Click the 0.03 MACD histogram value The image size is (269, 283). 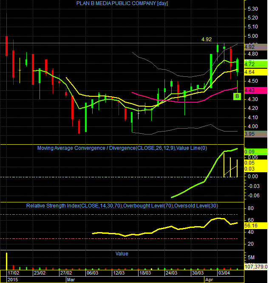(x=256, y=169)
